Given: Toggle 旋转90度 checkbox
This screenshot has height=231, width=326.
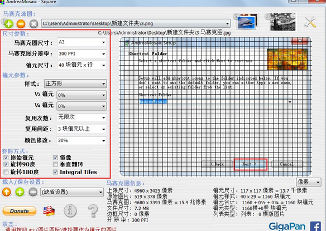Looking at the screenshot, I should tap(6, 164).
